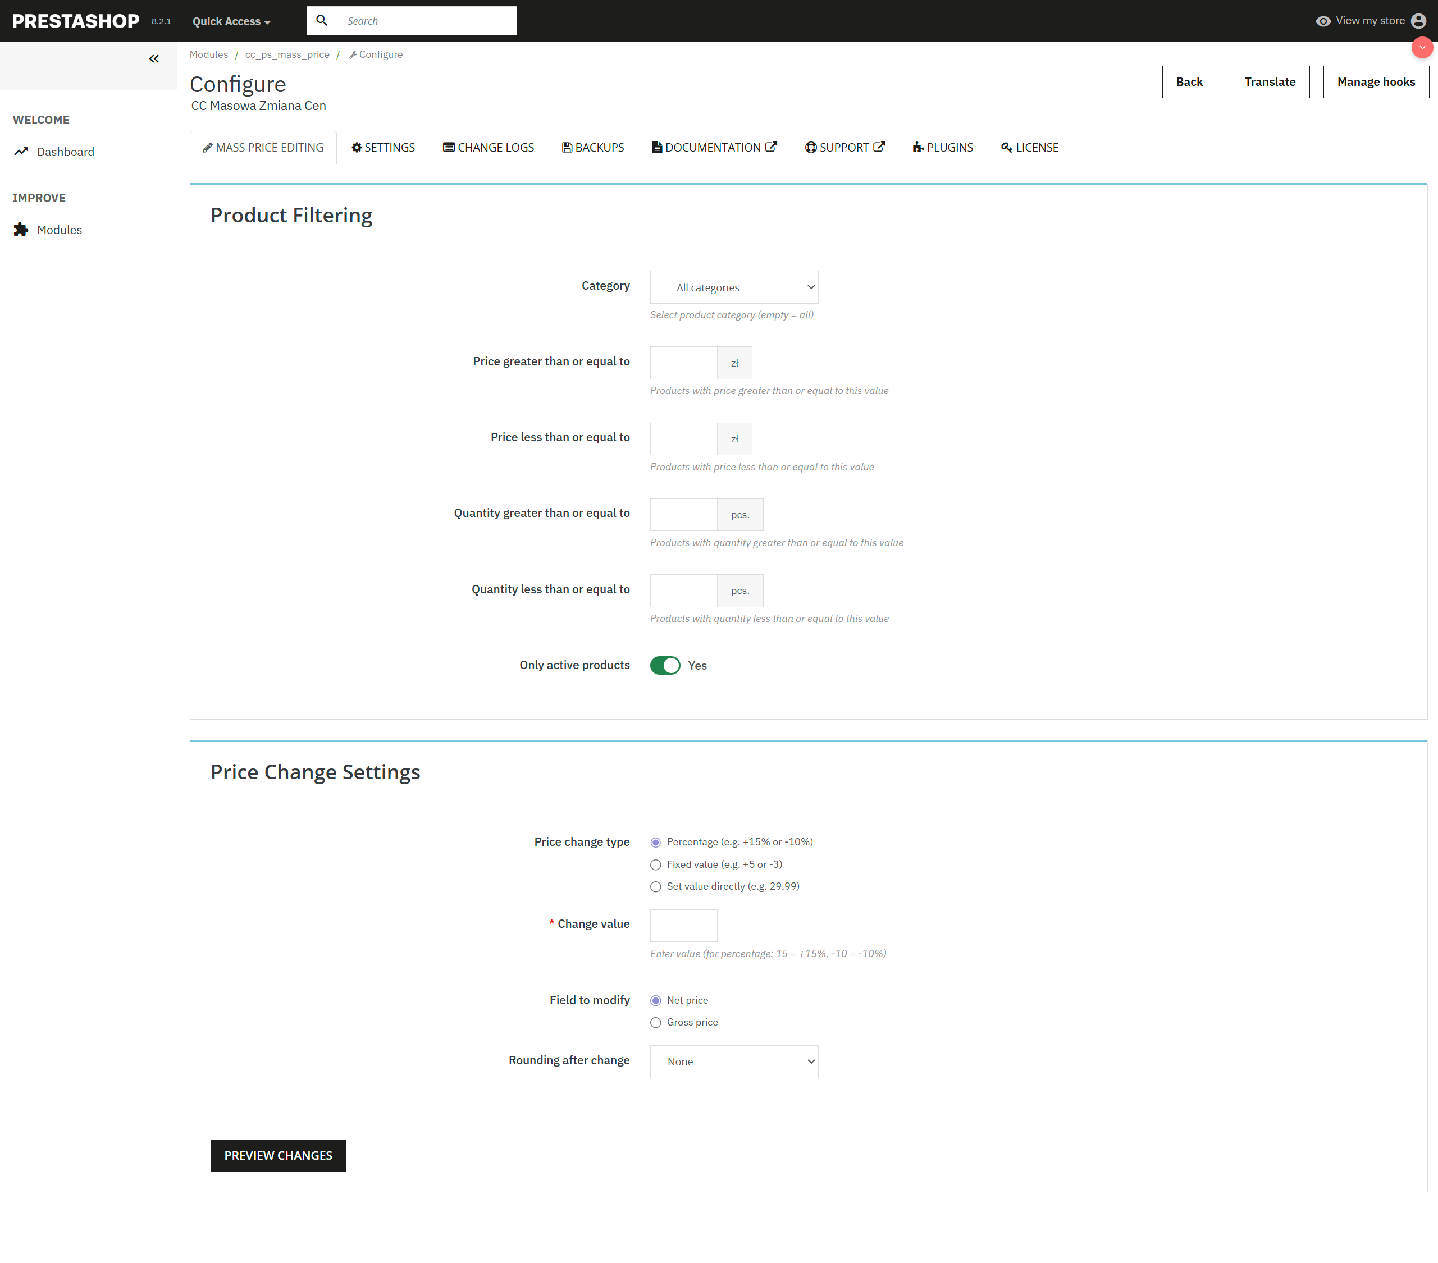Click the red circular chevron badge

(1422, 48)
